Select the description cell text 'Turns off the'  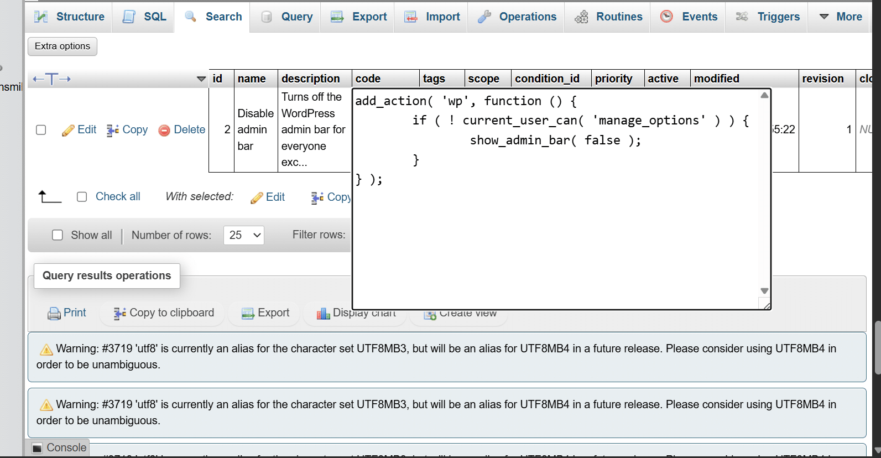[311, 97]
